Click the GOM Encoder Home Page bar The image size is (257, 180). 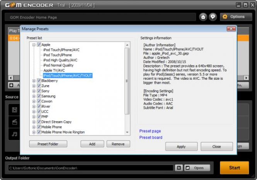click(x=100, y=17)
